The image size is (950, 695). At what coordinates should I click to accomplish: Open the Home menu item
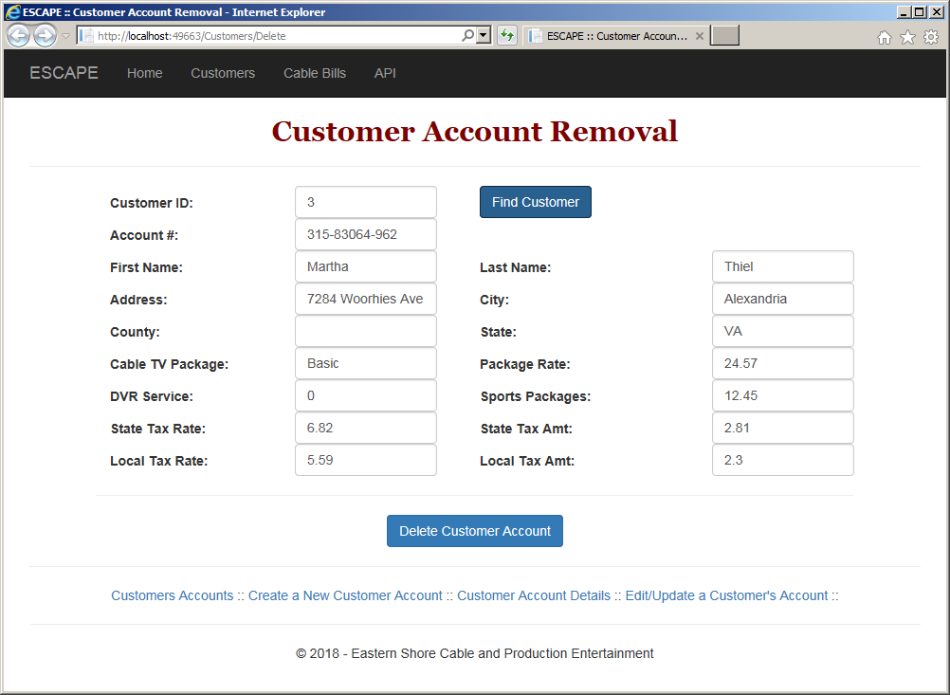[x=145, y=73]
